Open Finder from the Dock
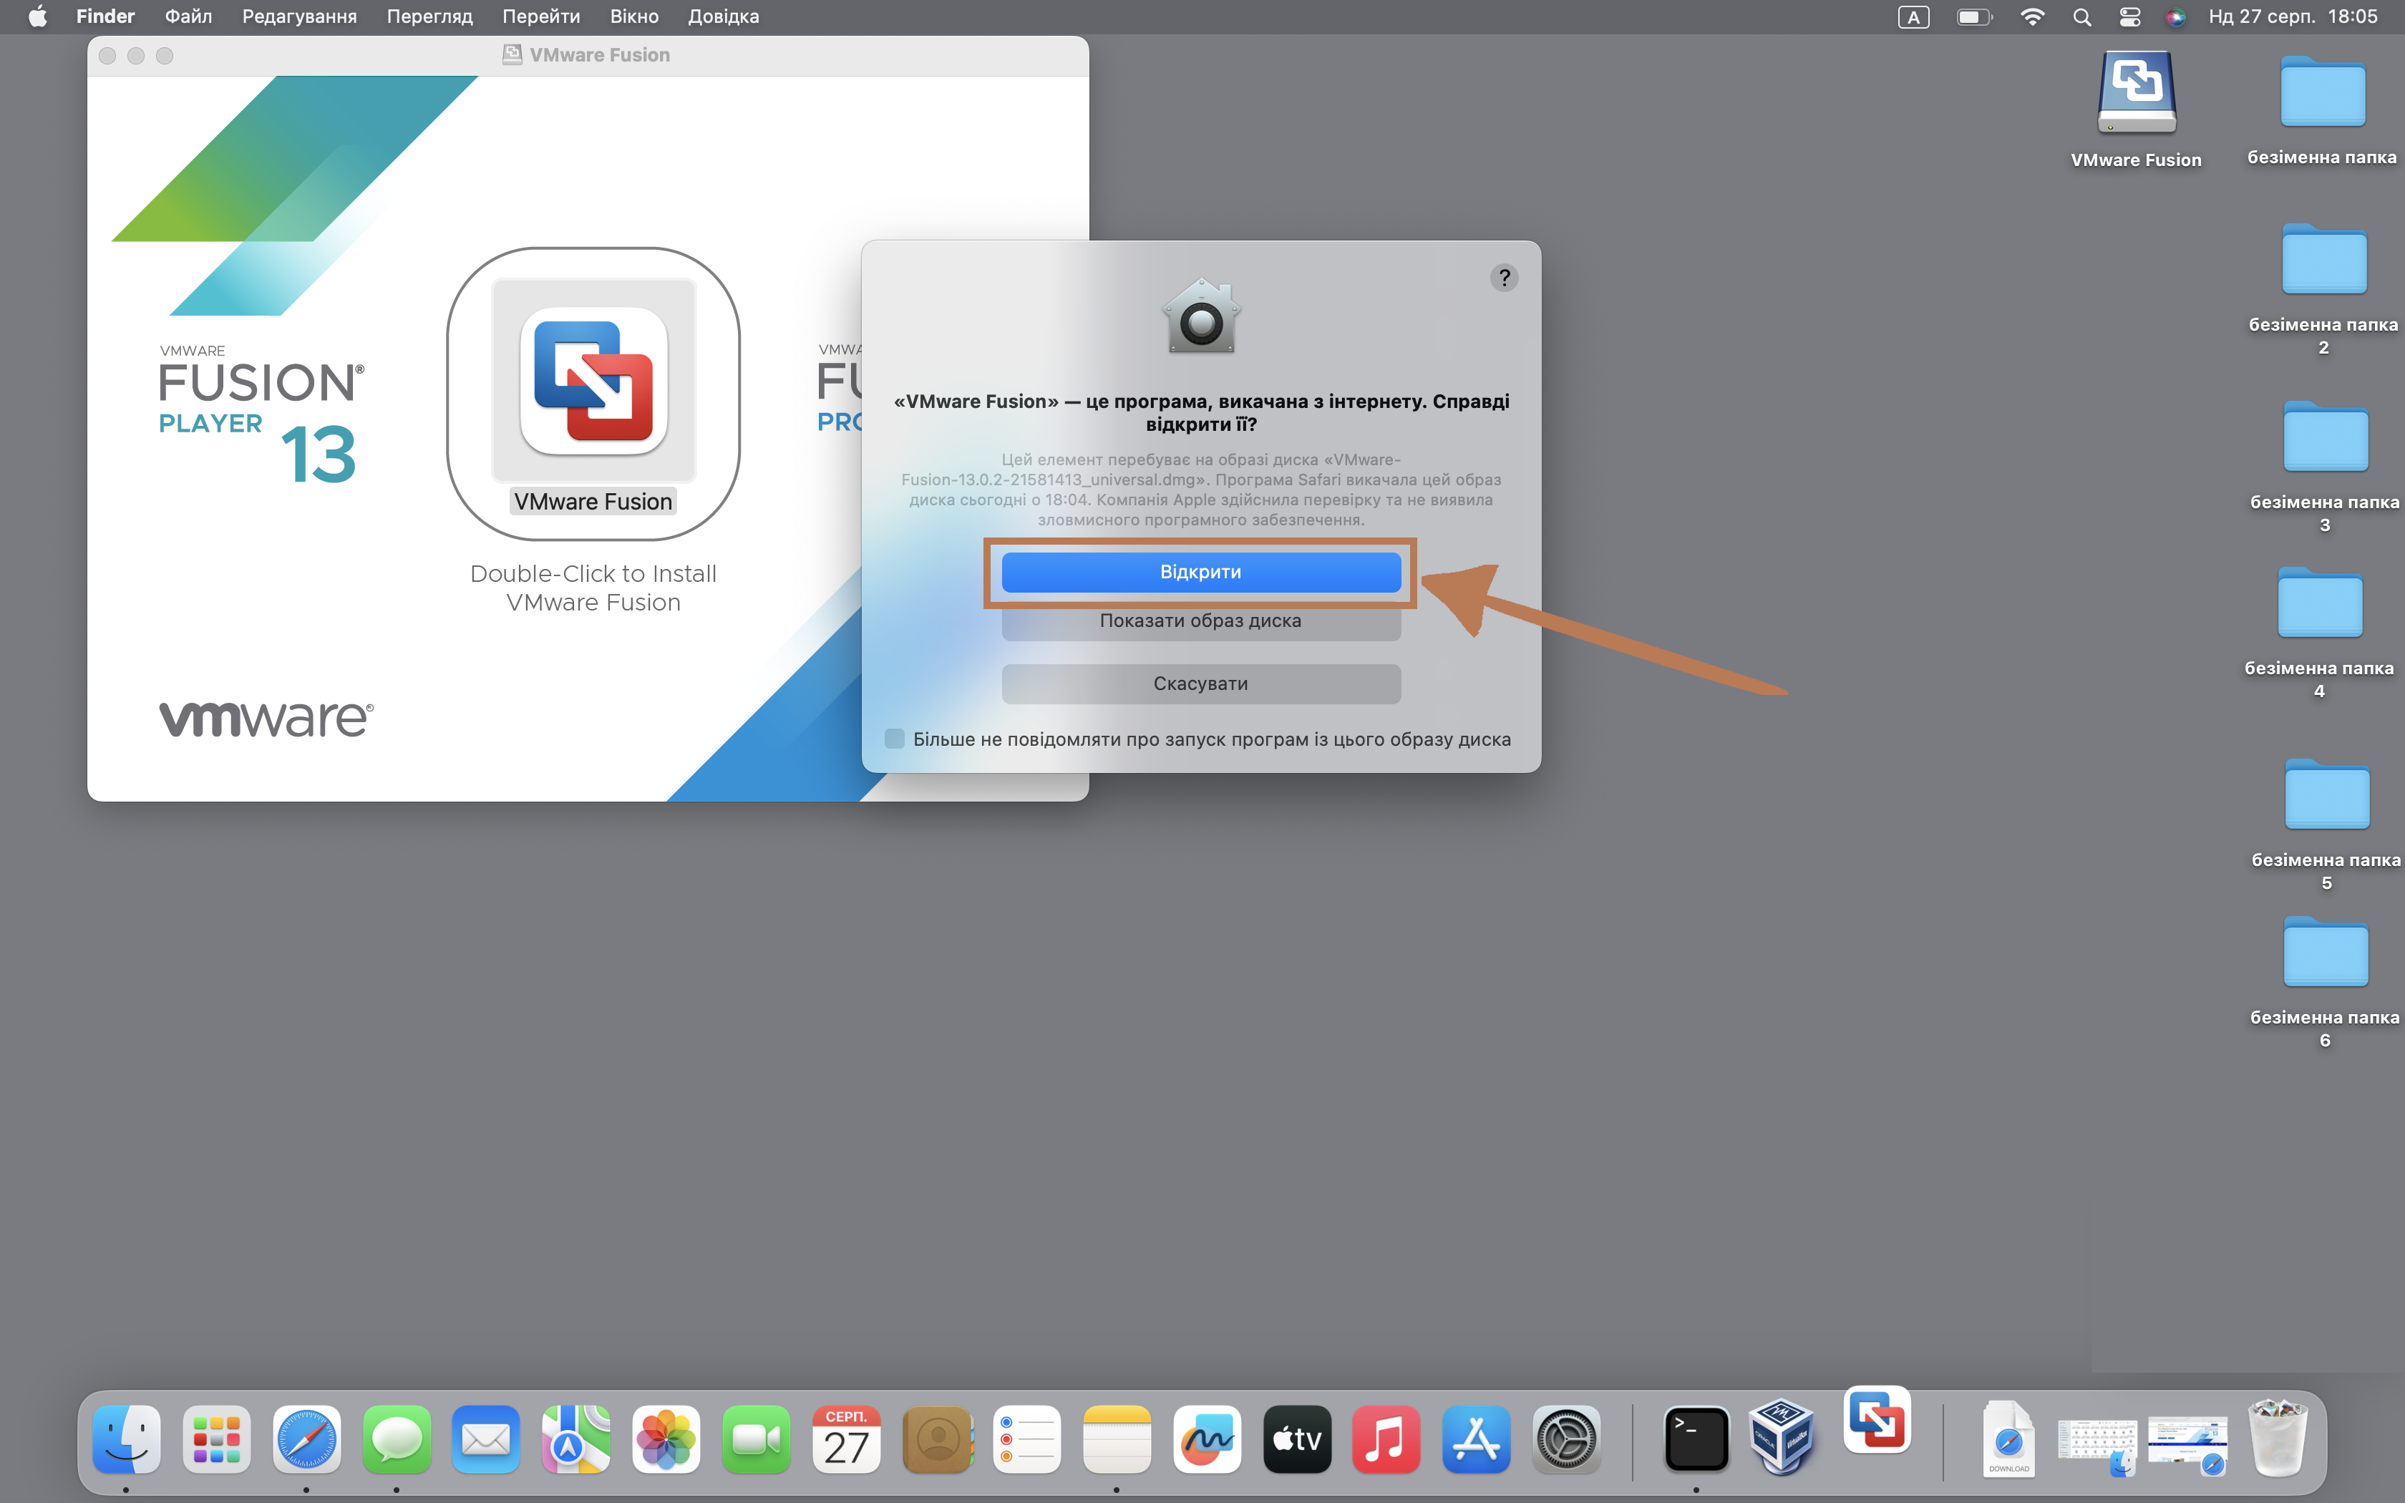The height and width of the screenshot is (1503, 2405). [x=126, y=1439]
